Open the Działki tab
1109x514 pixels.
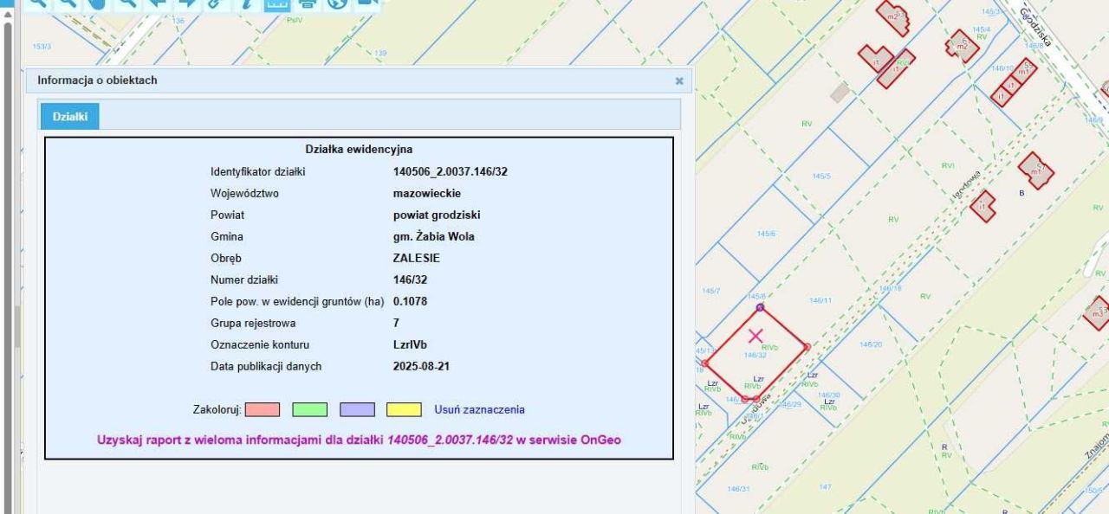pyautogui.click(x=69, y=117)
